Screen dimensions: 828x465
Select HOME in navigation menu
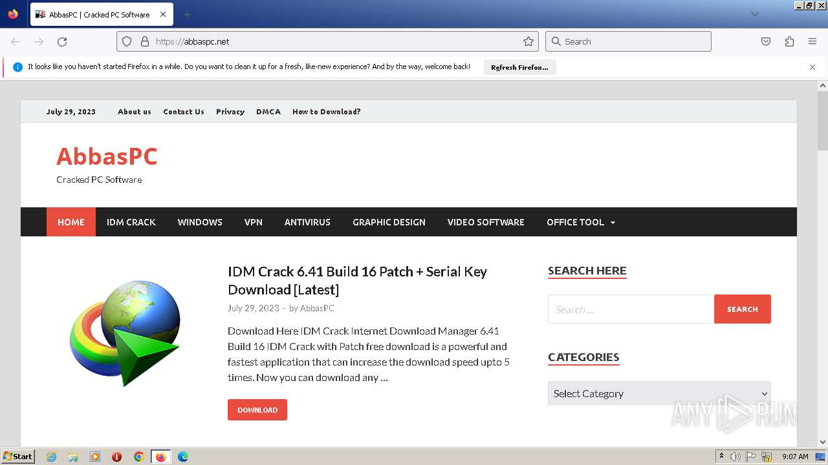(x=71, y=222)
